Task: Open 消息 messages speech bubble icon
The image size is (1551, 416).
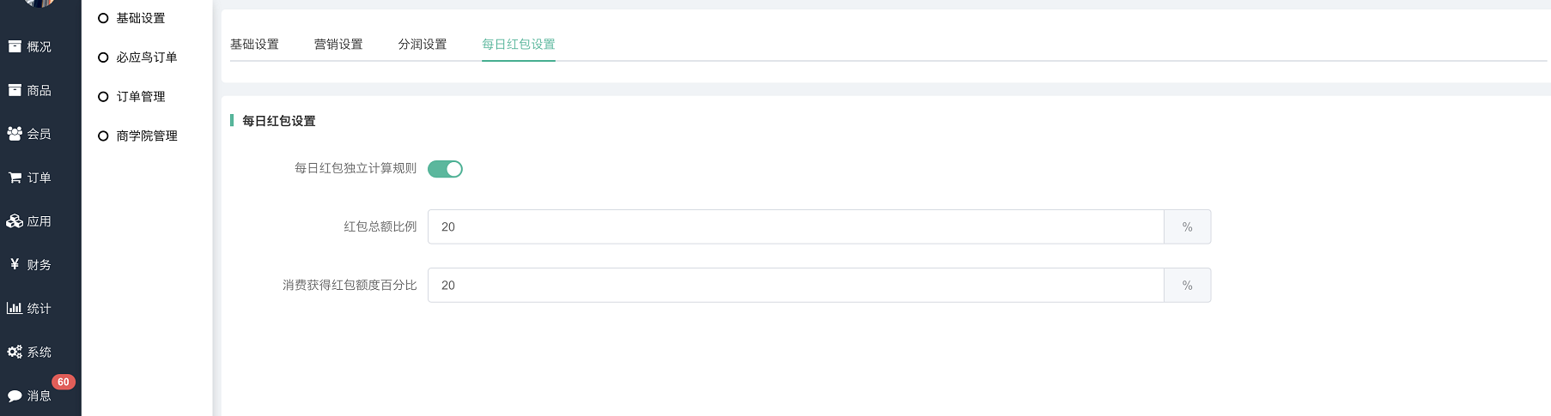Action: tap(15, 395)
